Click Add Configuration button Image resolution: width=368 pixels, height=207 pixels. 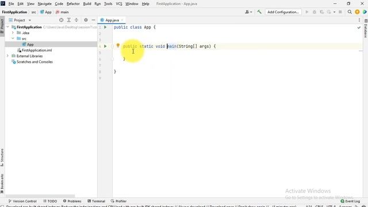pyautogui.click(x=283, y=12)
